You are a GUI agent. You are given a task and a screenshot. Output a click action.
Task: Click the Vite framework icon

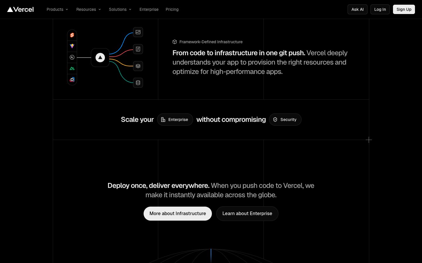point(72,46)
